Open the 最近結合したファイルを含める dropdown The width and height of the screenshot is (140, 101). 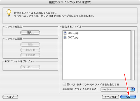(118, 89)
